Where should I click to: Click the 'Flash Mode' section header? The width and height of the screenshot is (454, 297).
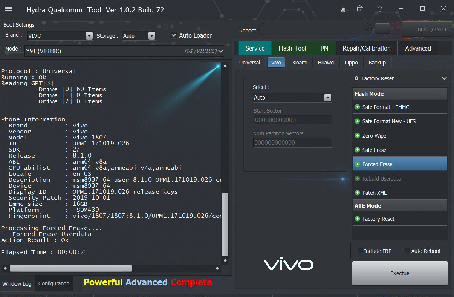tap(400, 94)
